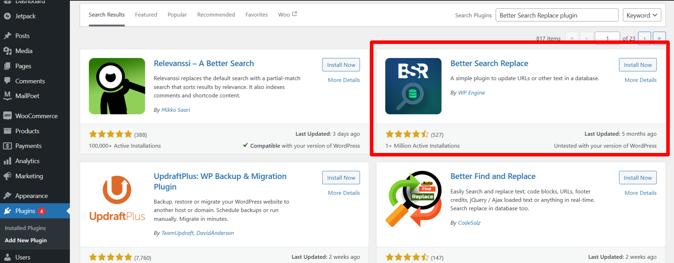Click the Pages icon in sidebar
This screenshot has width=674, height=263.
(7, 66)
